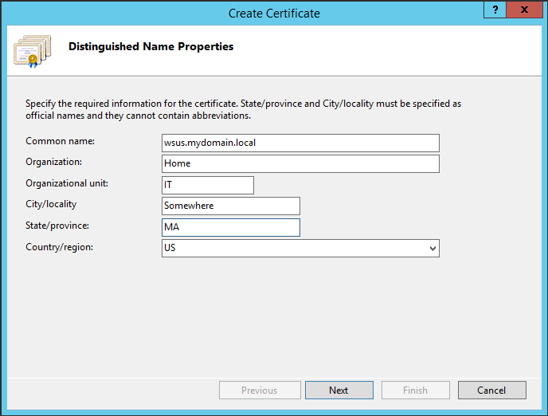Click the Country/region label
548x416 pixels.
[60, 247]
